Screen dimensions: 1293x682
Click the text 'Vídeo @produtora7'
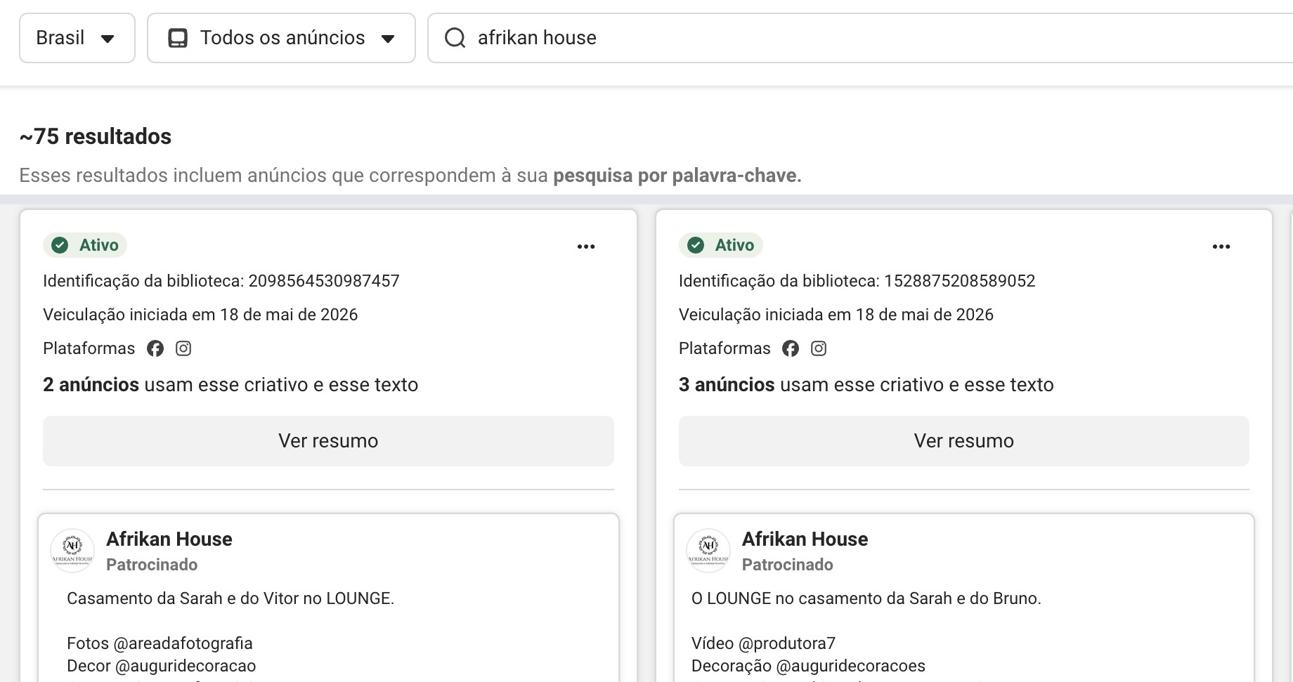764,643
